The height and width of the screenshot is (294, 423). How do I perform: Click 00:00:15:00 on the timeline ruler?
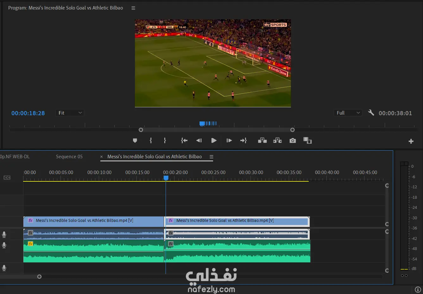click(137, 172)
